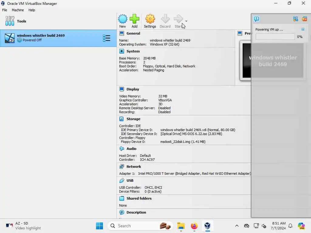
Task: Click the "Powered Off" VM status text
Action: tap(32, 40)
